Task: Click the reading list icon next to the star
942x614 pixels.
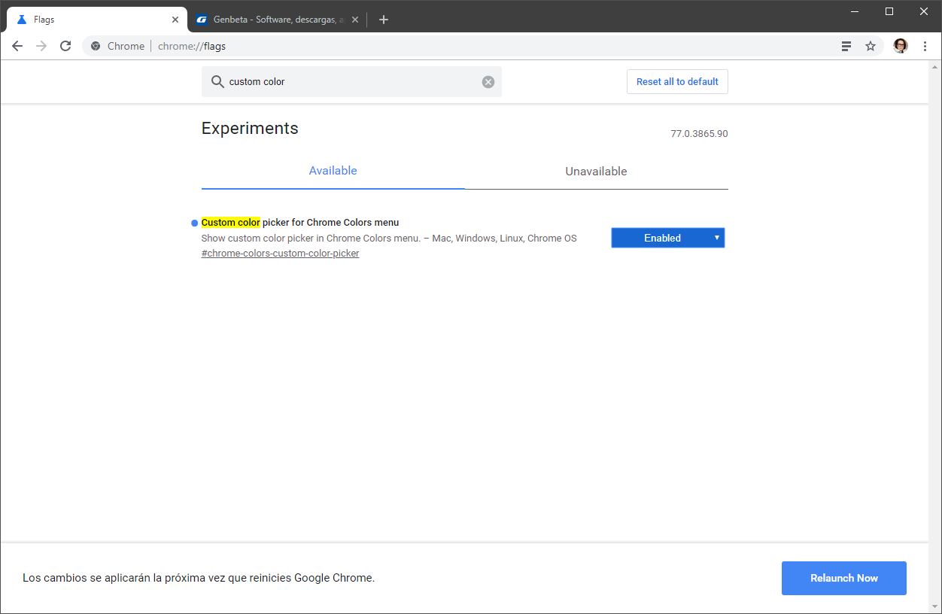Action: [x=846, y=46]
